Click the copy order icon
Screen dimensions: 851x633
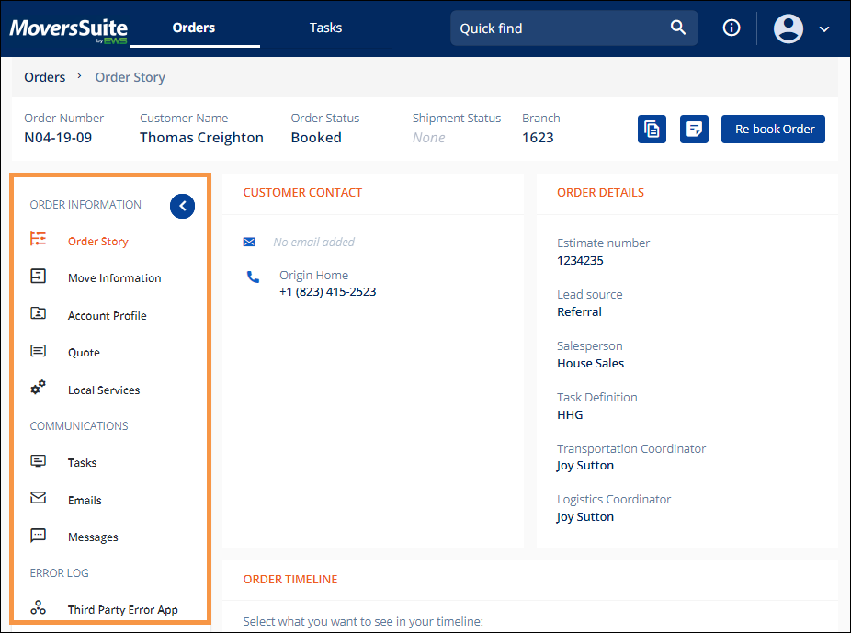point(652,129)
